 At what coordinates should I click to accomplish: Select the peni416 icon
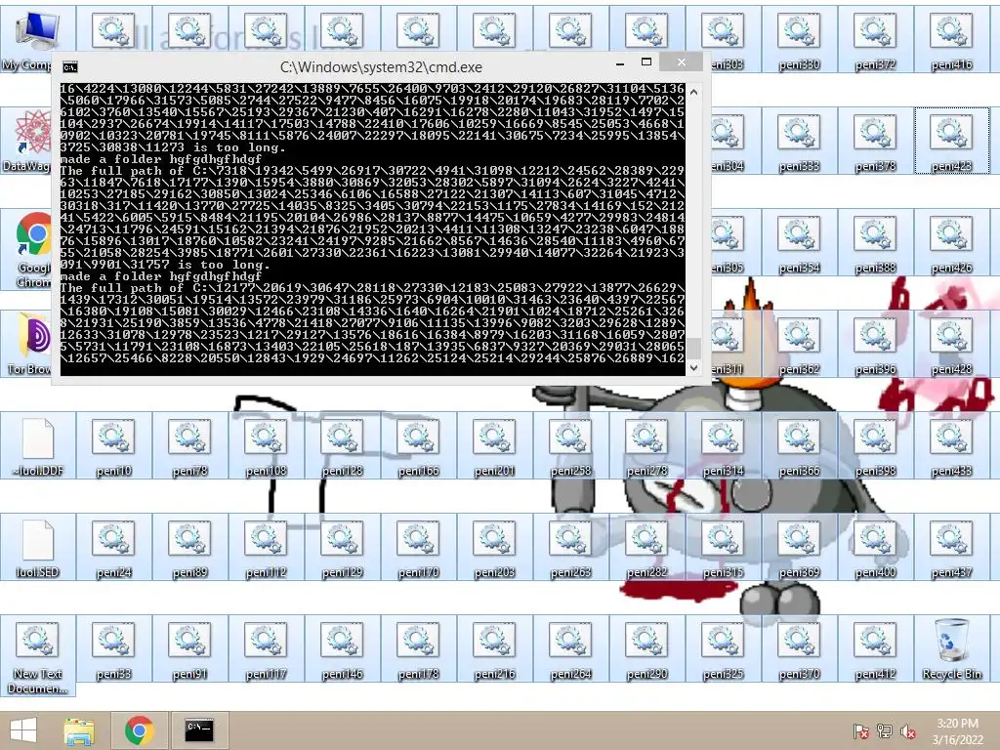click(x=951, y=39)
